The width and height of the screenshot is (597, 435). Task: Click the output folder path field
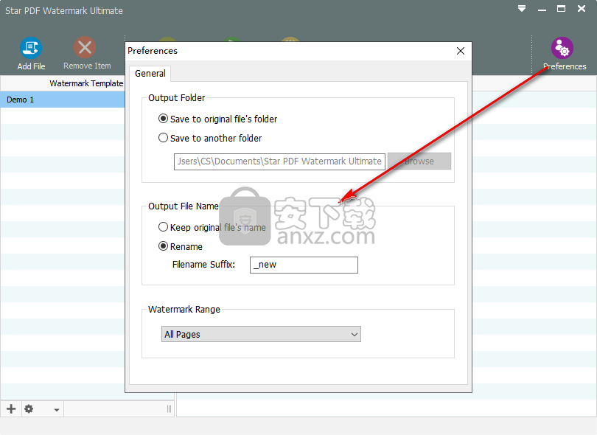pos(279,161)
